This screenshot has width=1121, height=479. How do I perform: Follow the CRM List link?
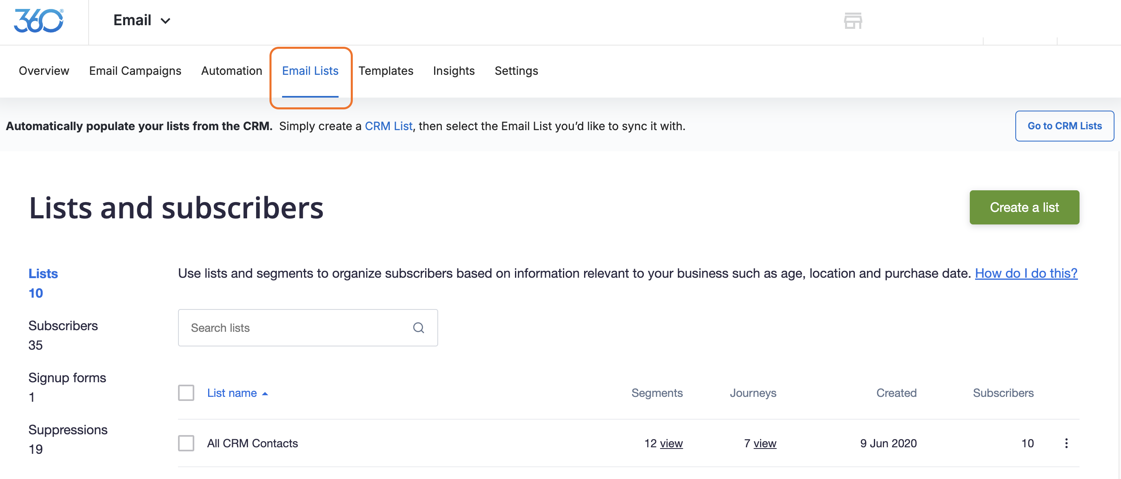click(x=388, y=126)
